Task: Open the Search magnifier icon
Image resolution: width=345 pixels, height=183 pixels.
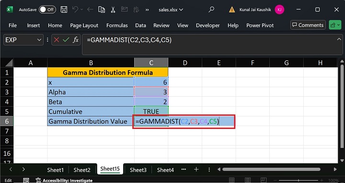Action: coord(211,9)
